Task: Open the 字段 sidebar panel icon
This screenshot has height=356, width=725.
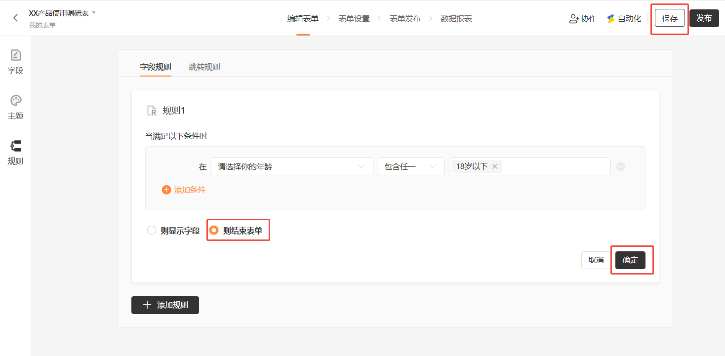Action: [16, 55]
